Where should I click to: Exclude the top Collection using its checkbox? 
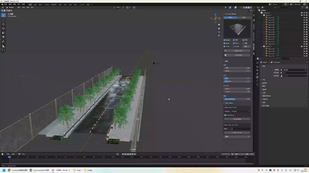pos(302,13)
